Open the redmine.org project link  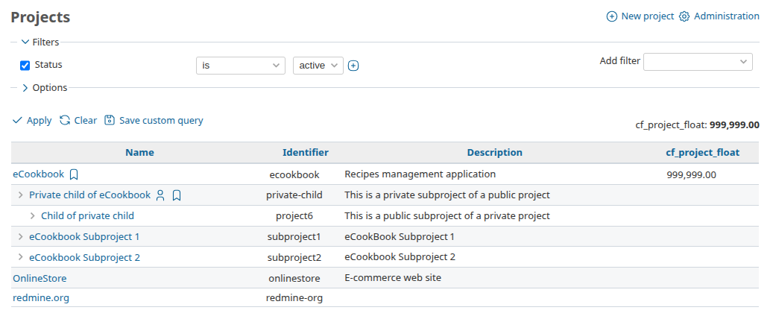(x=41, y=298)
